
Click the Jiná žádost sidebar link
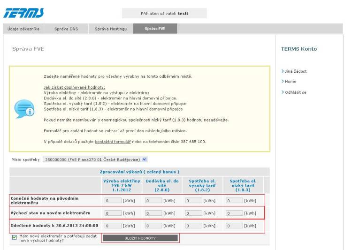tap(295, 71)
